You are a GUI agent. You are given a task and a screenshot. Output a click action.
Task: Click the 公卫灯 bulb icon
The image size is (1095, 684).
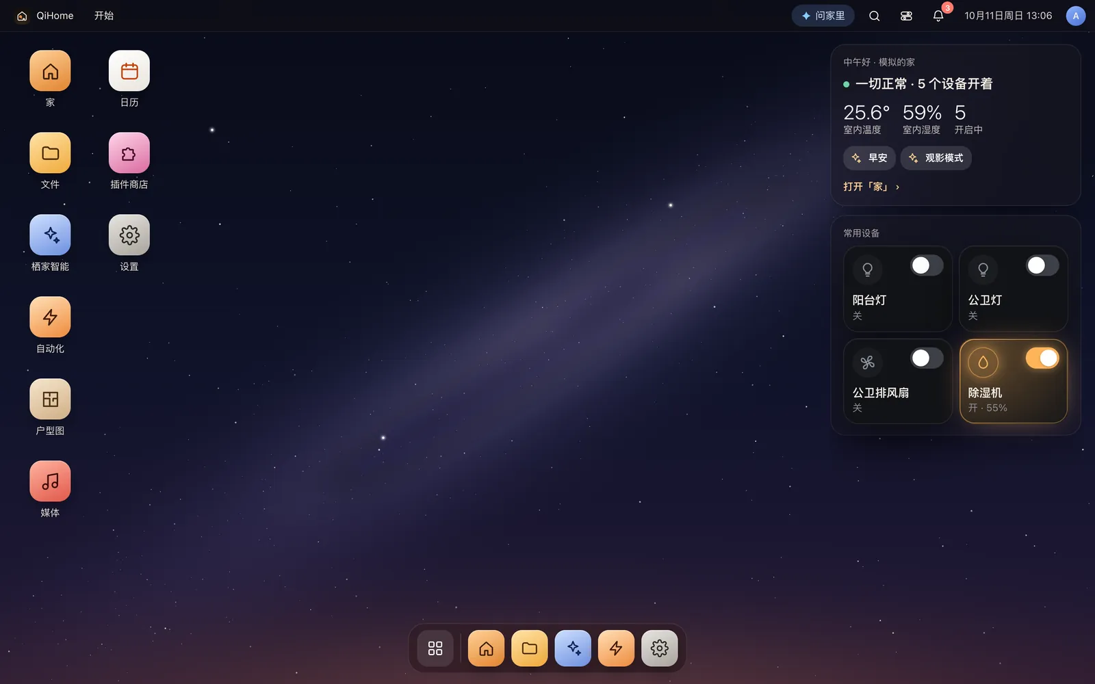pyautogui.click(x=983, y=269)
